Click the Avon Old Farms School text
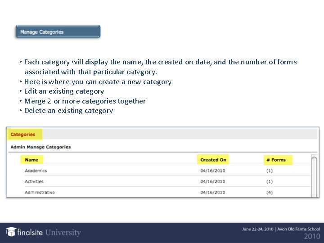The height and width of the screenshot is (243, 324). point(299,229)
